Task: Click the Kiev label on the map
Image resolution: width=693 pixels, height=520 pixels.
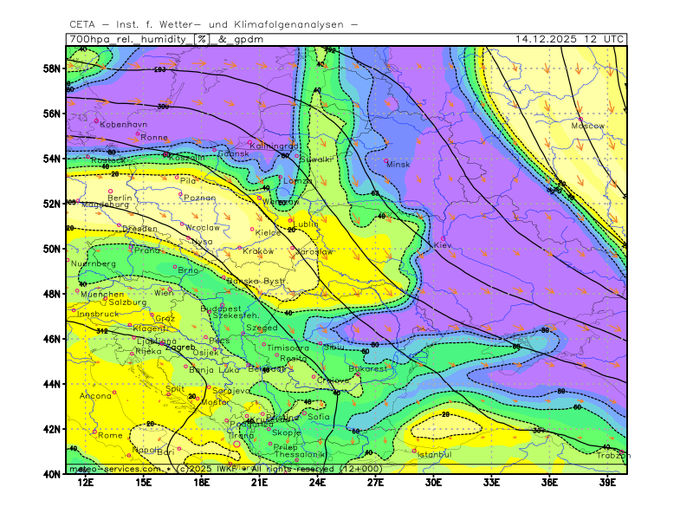Action: coord(443,245)
